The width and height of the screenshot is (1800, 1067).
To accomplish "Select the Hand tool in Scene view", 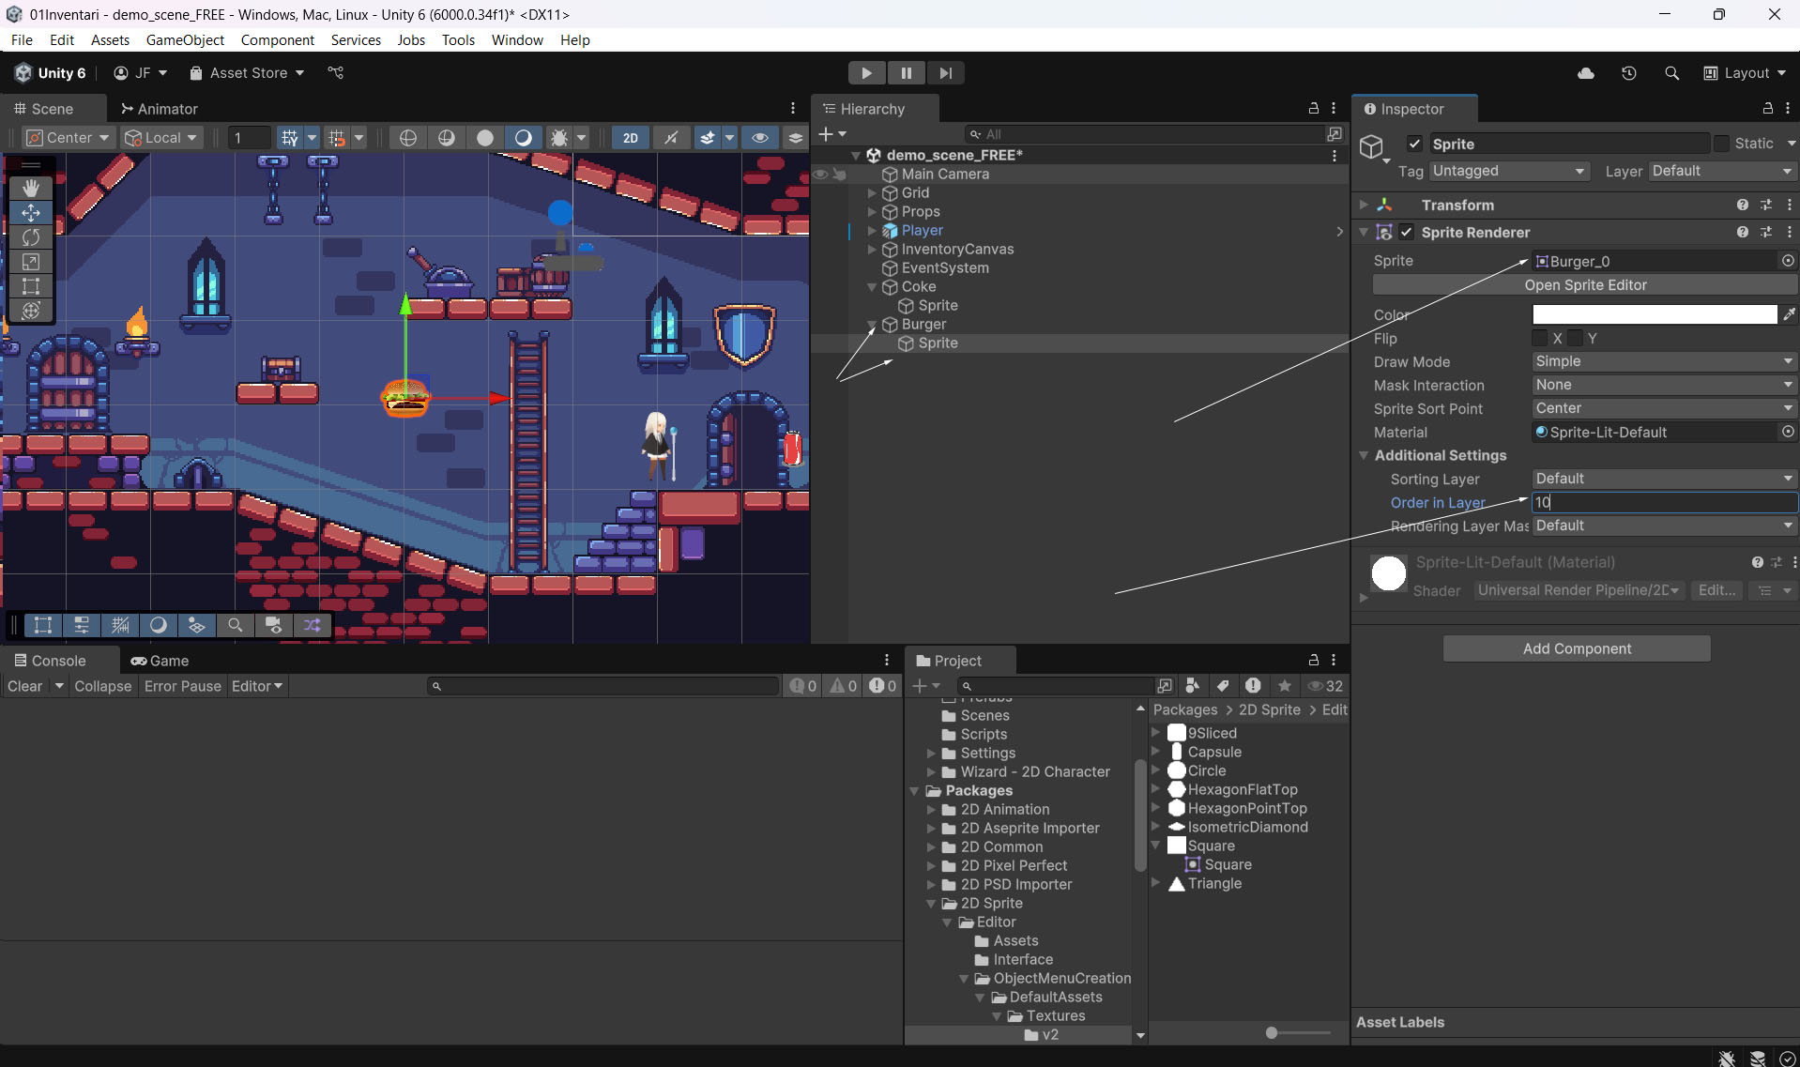I will click(31, 189).
